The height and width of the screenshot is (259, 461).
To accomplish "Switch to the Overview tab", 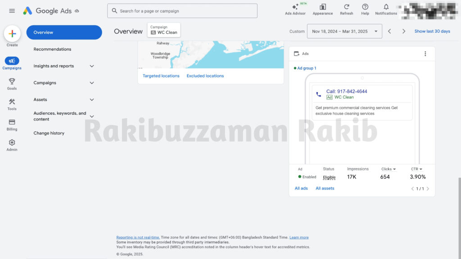I will 43,32.
